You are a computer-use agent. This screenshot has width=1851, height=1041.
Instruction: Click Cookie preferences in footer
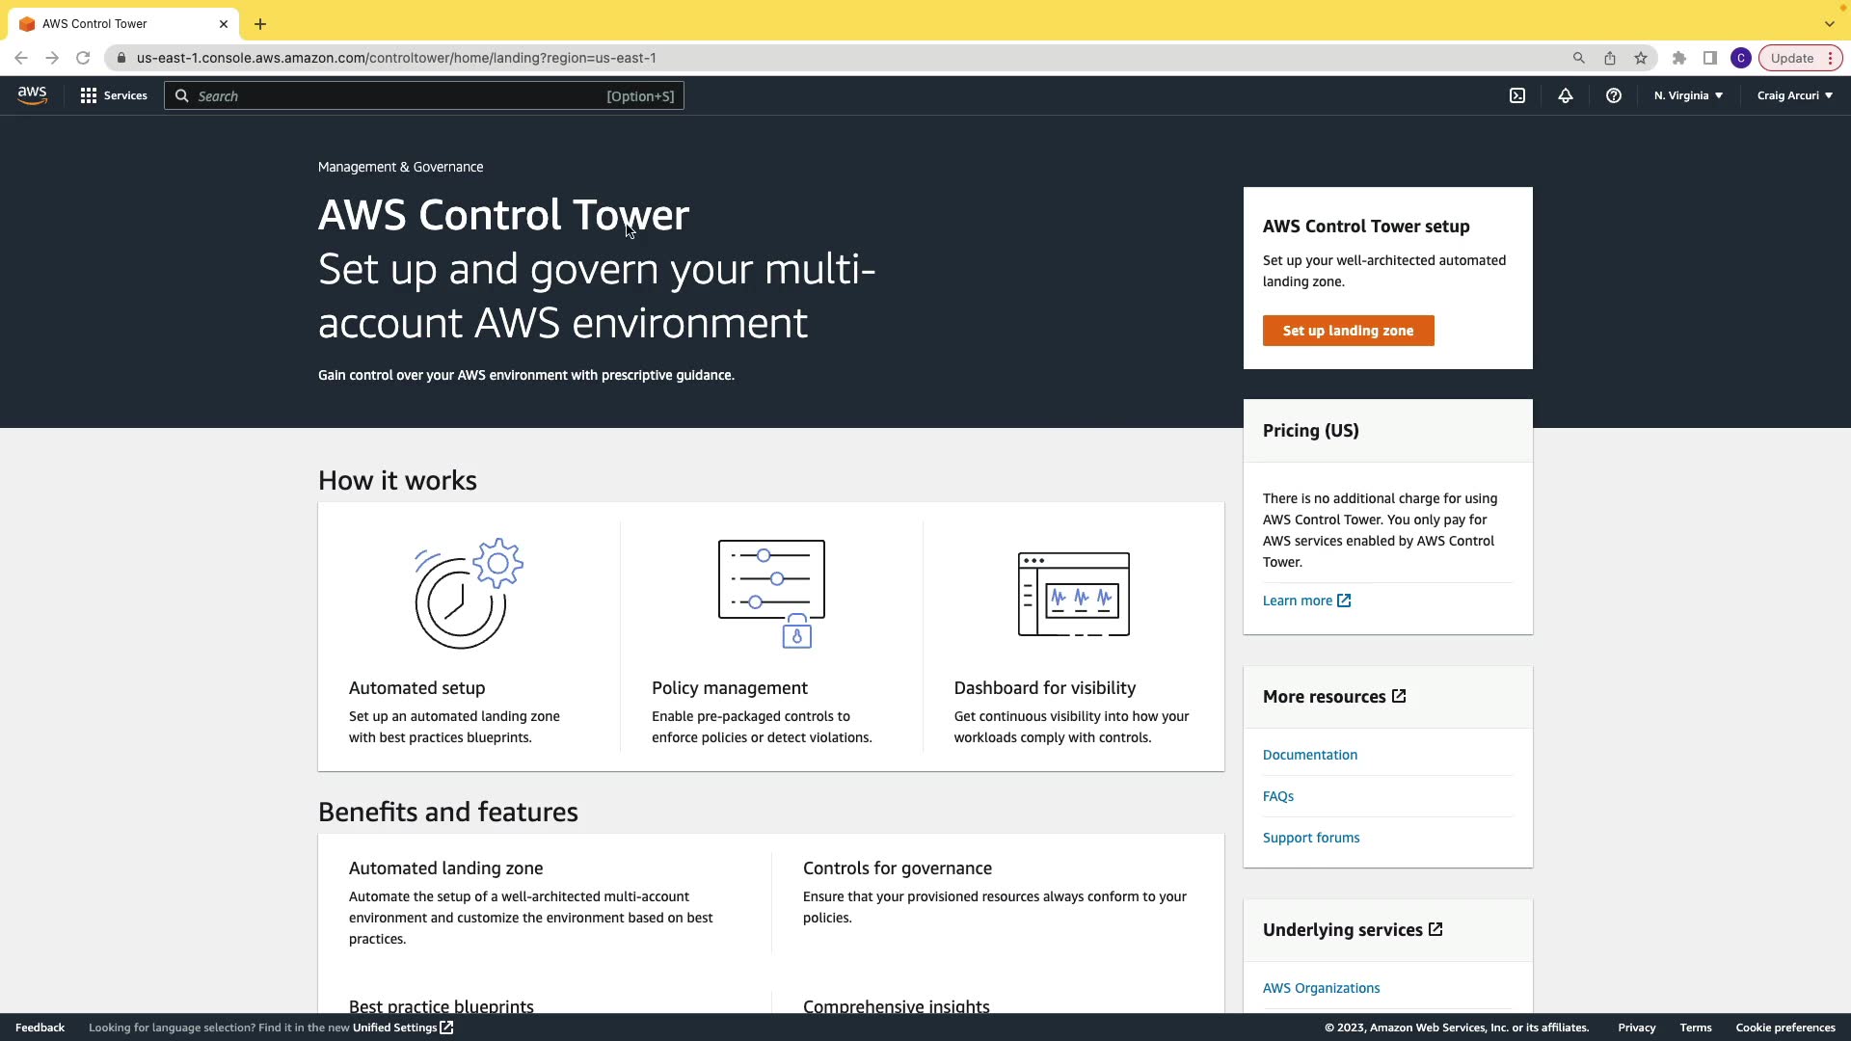1784,1028
